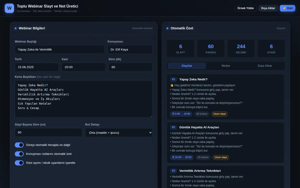
Task: Edit the Konuşmacı name field
Action: [x=130, y=49]
